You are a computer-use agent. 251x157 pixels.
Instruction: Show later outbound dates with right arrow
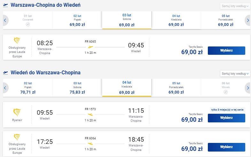[248, 21]
